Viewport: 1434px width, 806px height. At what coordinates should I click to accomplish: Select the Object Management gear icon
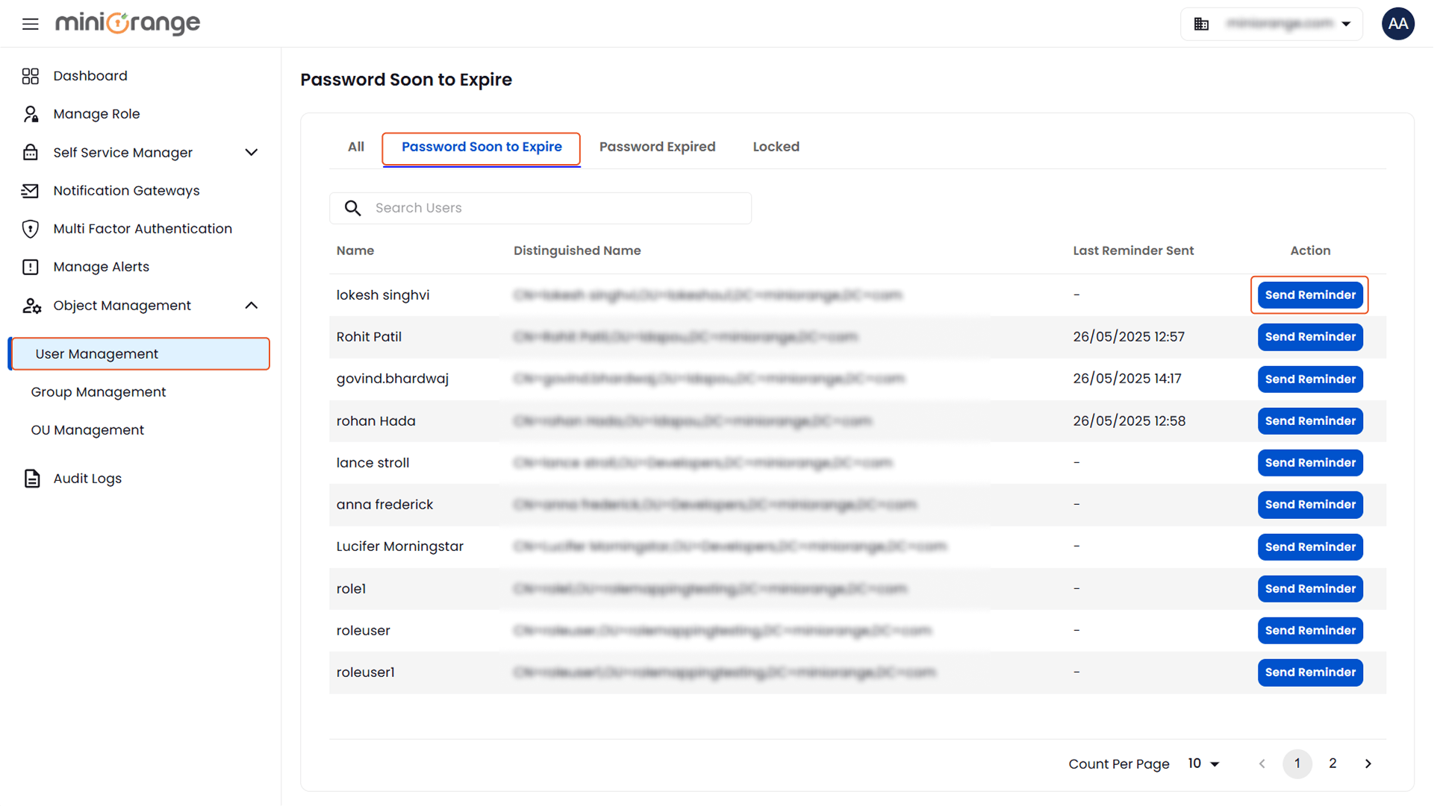click(x=30, y=305)
